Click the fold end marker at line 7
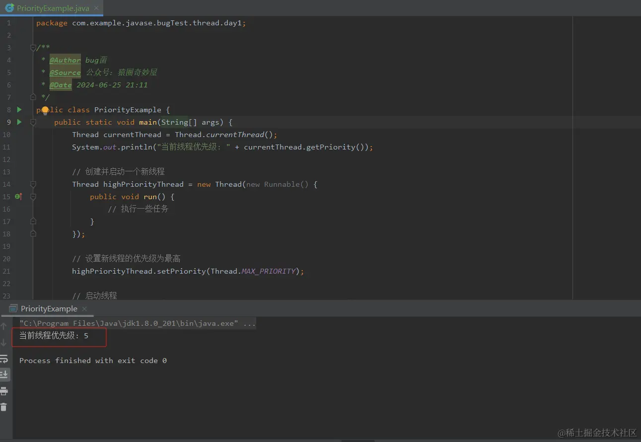The height and width of the screenshot is (442, 641). pyautogui.click(x=33, y=97)
